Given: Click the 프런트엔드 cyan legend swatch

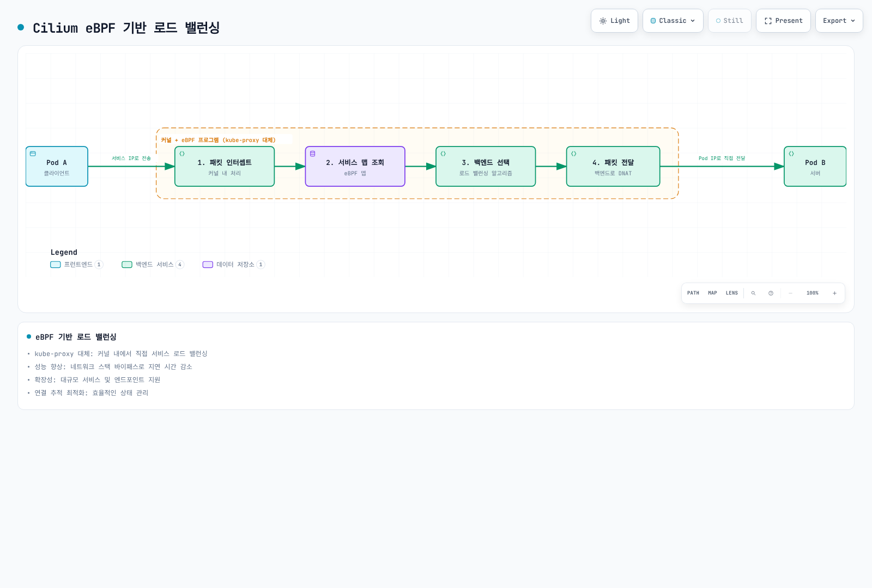Looking at the screenshot, I should pos(55,265).
